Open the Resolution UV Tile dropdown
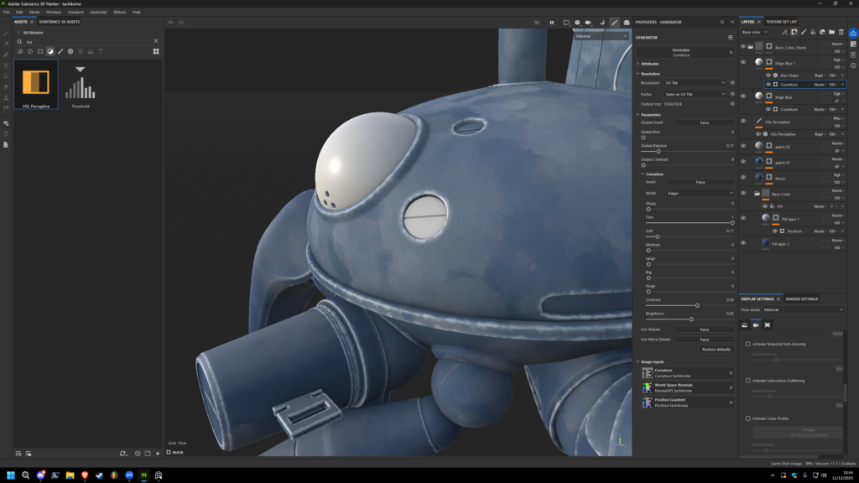Viewport: 859px width, 483px height. (695, 83)
